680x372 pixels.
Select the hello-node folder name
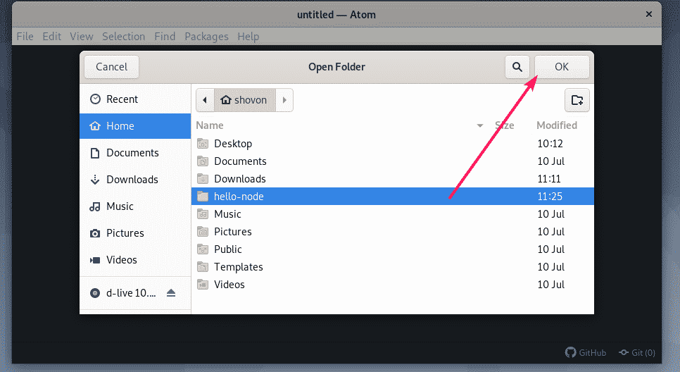[239, 196]
